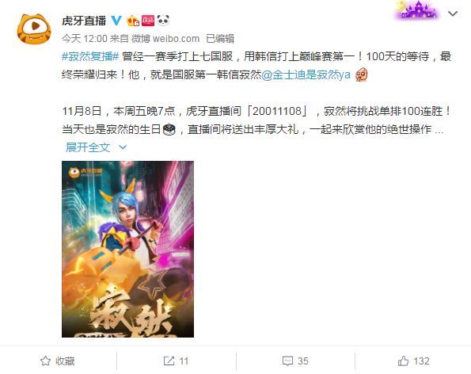Click the blue verified V badge
471x374 pixels.
(116, 21)
